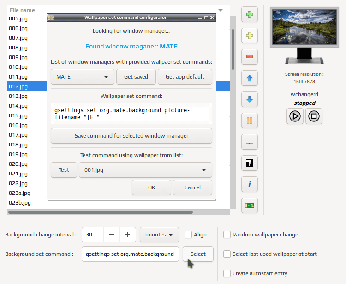The height and width of the screenshot is (284, 346).
Task: Move item up with blue up arrow
Action: [249, 78]
